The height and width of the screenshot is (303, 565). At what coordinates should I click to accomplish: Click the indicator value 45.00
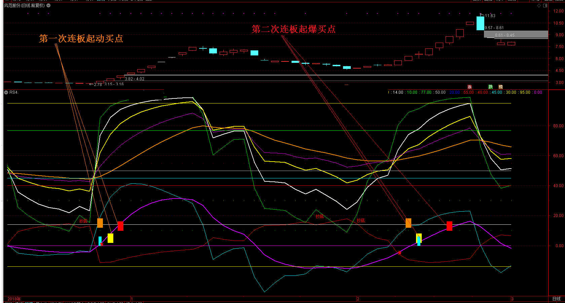pyautogui.click(x=497, y=92)
